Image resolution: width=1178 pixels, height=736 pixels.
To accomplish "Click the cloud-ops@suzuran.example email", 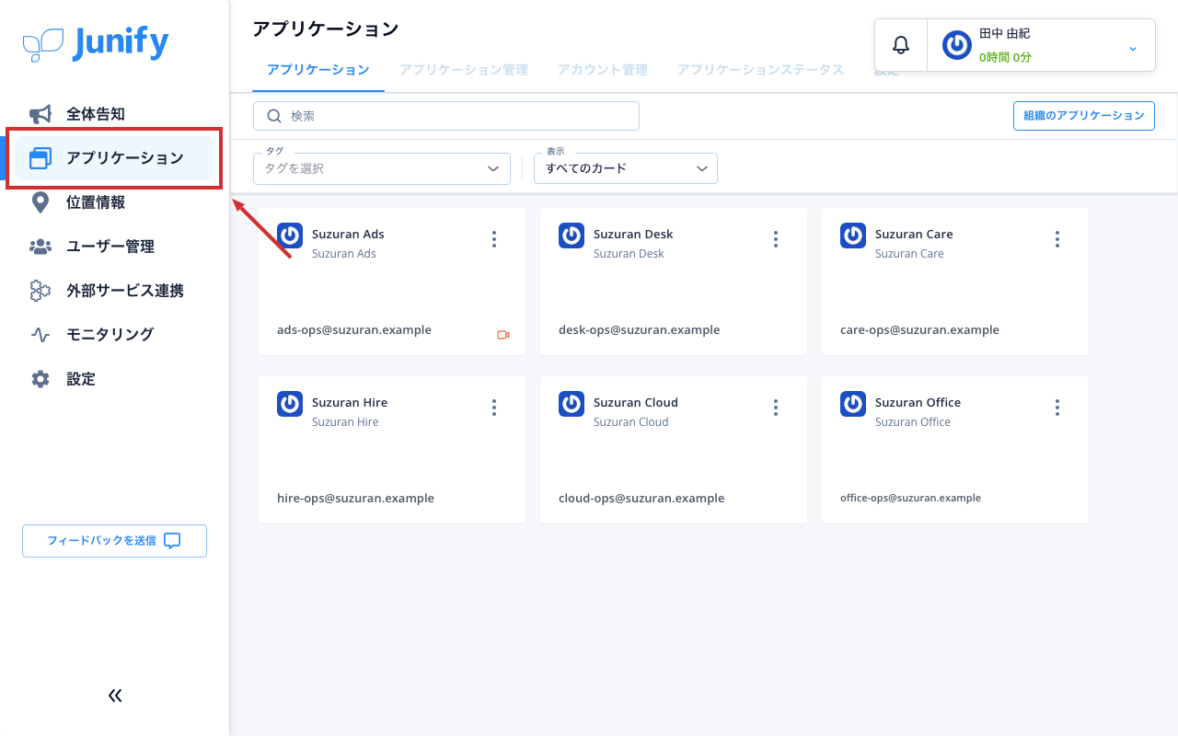I will [641, 499].
